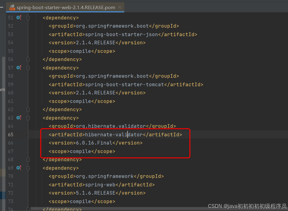This screenshot has width=288, height=211.
Task: Click groupId org.springframework.boot on line 52
Action: point(112,26)
